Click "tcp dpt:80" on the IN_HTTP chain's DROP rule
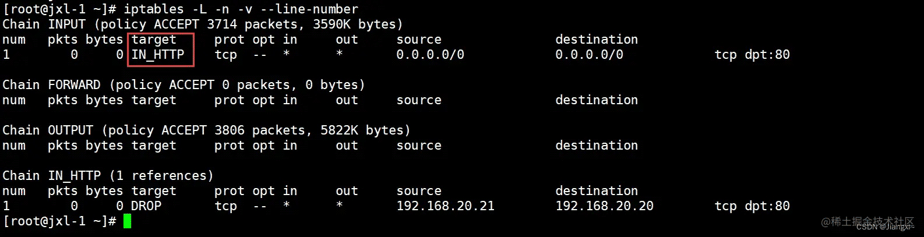Image resolution: width=924 pixels, height=237 pixels. pos(752,206)
